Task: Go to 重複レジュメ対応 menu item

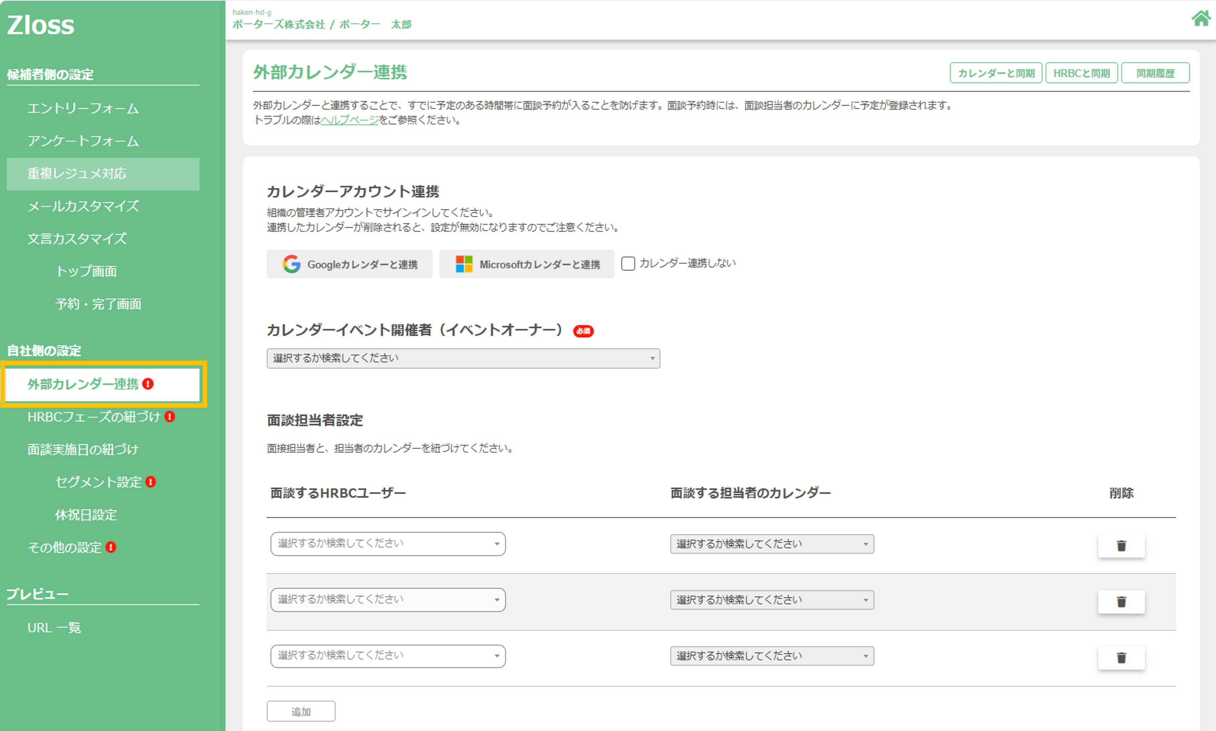Action: coord(77,174)
